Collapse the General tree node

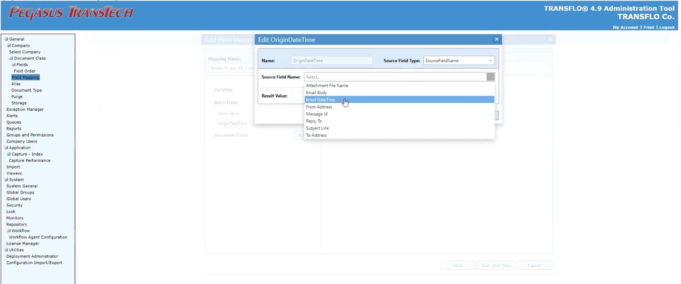[x=6, y=39]
